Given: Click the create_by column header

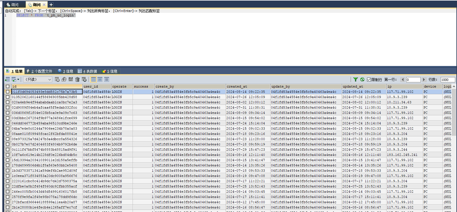Looking at the screenshot, I should (x=190, y=86).
